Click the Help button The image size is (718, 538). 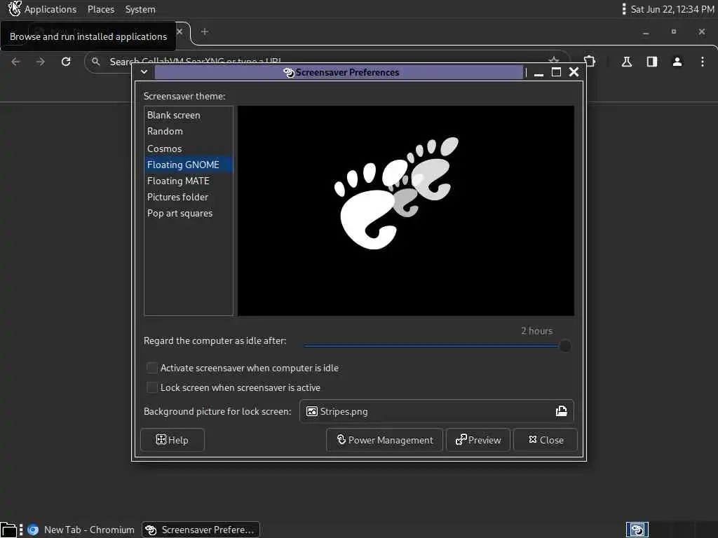tap(172, 440)
